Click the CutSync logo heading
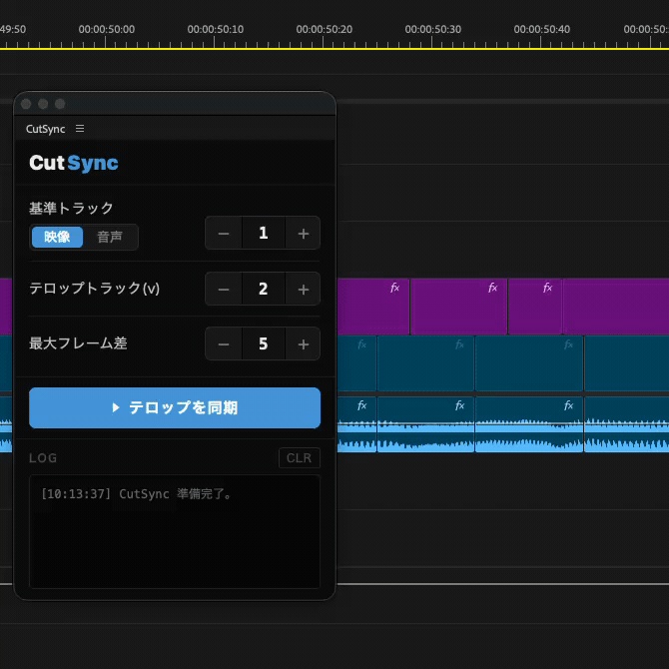The height and width of the screenshot is (669, 669). [74, 163]
